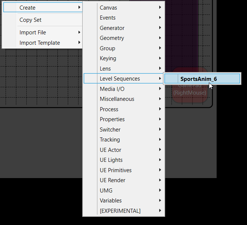Select the Lens menu entry
The image size is (247, 225).
click(105, 68)
